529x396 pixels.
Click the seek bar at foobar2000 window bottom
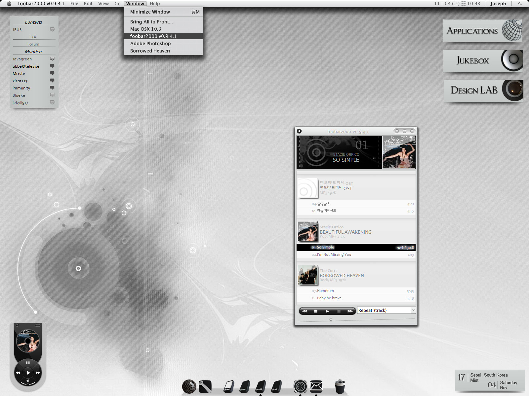pos(356,320)
